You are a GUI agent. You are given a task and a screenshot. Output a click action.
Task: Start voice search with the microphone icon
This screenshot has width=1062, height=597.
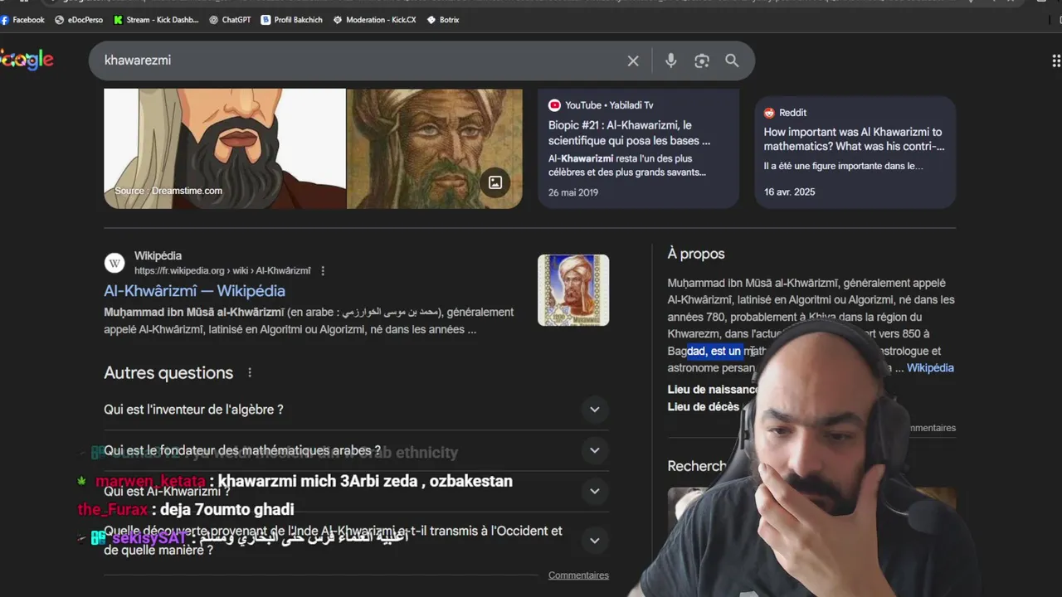click(x=670, y=61)
